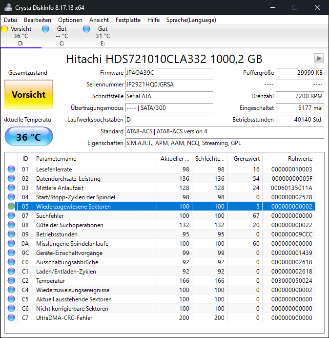Viewport: 329px width, 338px height.
Task: Close the CrystalDiskInfo window
Action: pyautogui.click(x=317, y=7)
